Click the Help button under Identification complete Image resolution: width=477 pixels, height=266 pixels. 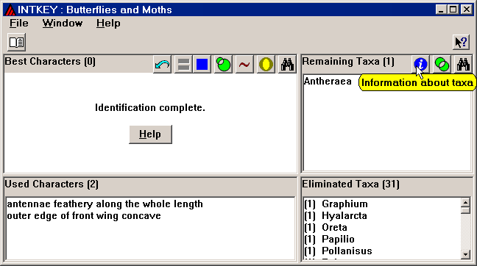click(x=150, y=134)
